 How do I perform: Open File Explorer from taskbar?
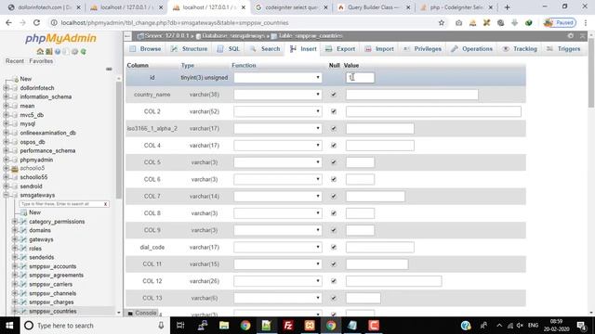coord(224,326)
